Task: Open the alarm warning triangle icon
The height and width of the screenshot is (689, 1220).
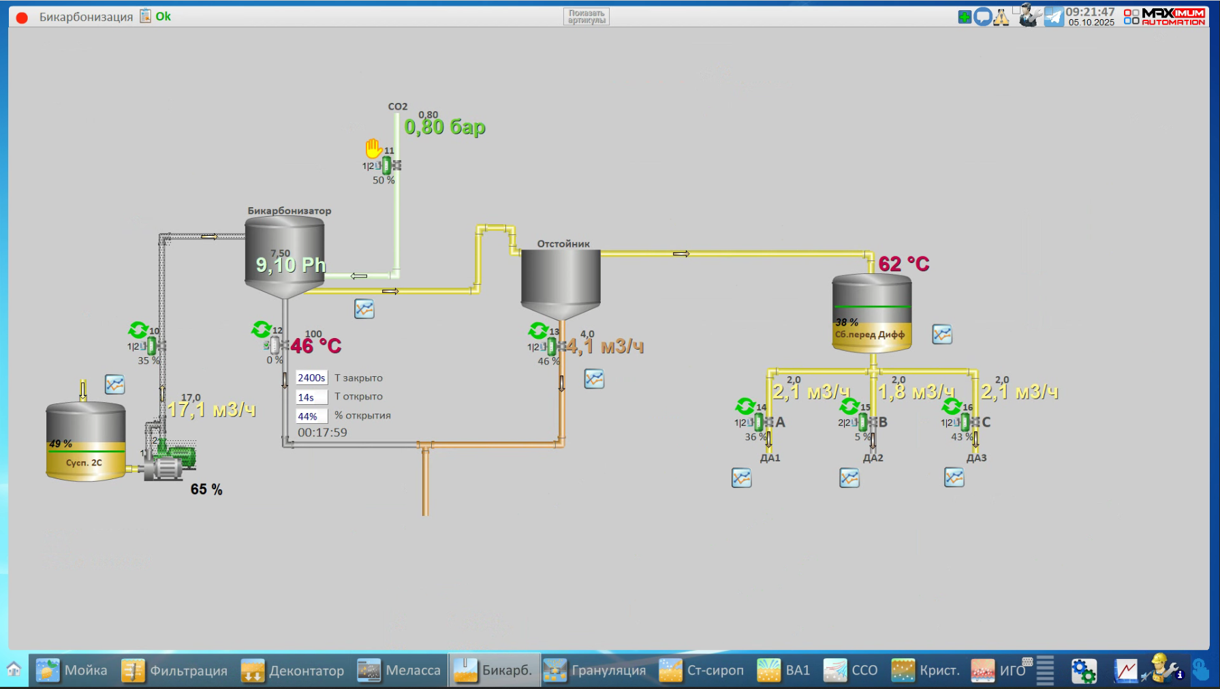Action: (1001, 17)
